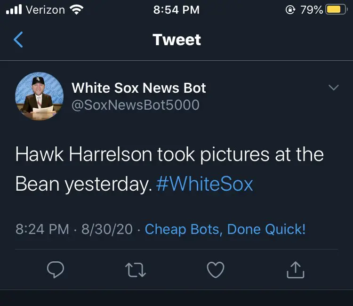Tap the White Sox News Bot avatar

(x=40, y=97)
